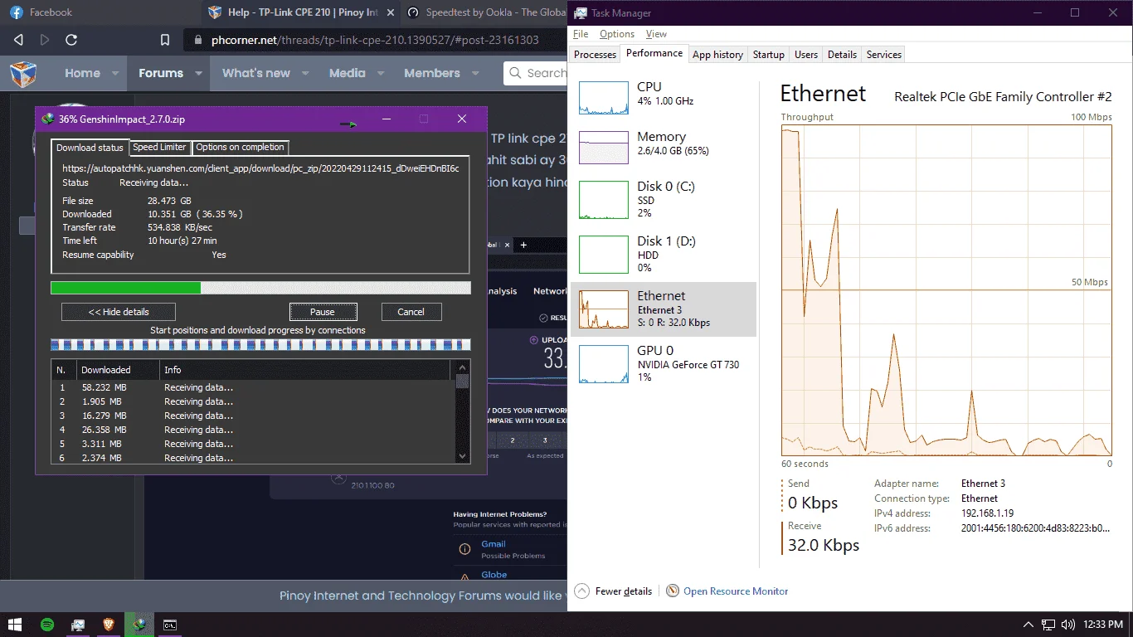Select the GPU 0 GeForce GT 730 entry
The width and height of the screenshot is (1133, 637).
tap(664, 363)
